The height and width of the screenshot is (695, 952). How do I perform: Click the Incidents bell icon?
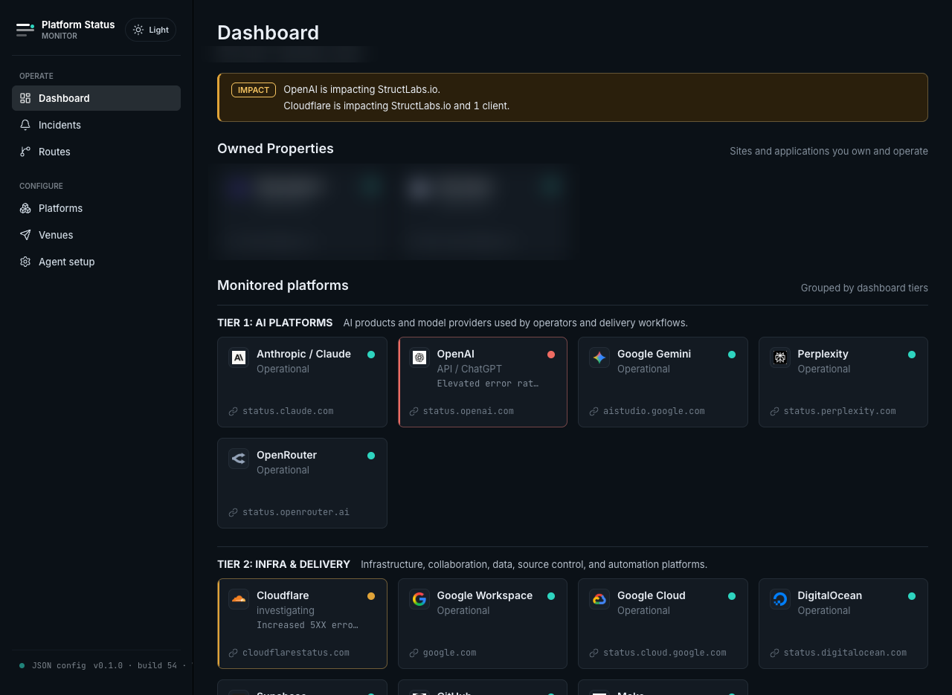click(x=25, y=125)
